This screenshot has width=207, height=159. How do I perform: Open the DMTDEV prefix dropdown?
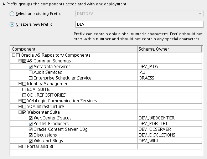[139, 14]
